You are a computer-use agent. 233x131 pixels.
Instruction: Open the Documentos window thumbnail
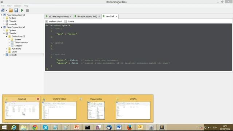click(x=96, y=111)
